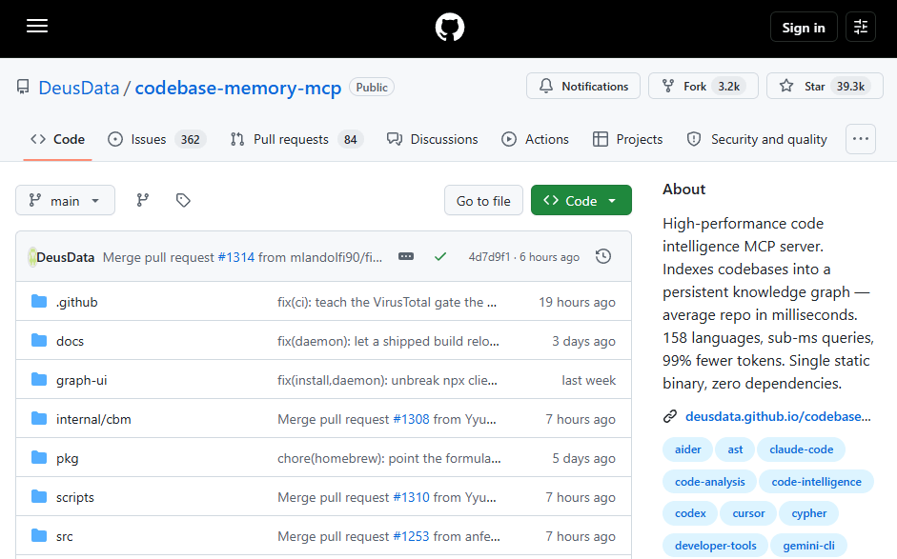Switch to the Code tab
Image resolution: width=897 pixels, height=559 pixels.
pos(58,139)
